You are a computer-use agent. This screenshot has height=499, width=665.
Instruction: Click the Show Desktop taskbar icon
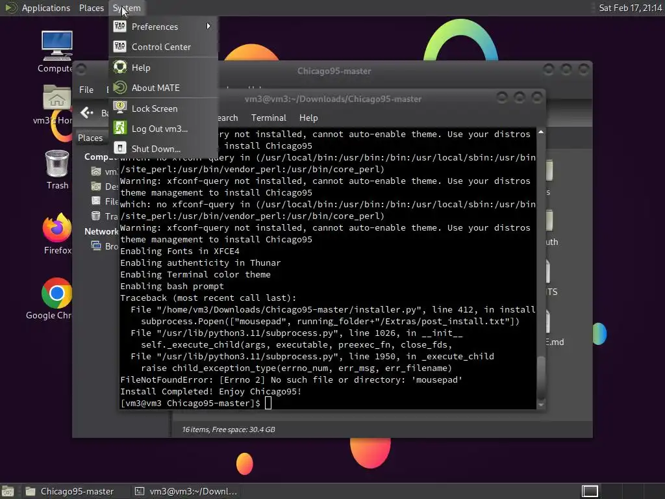(8, 491)
